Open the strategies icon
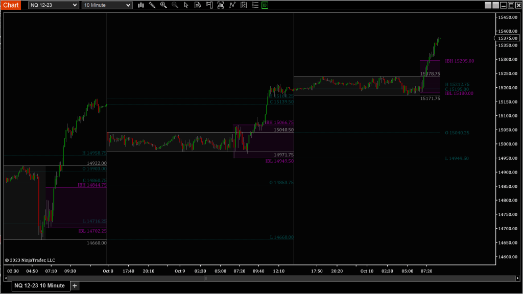523x294 pixels. point(232,5)
